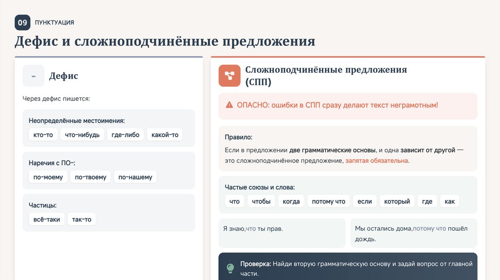Click the slide title Дефис и сложноподчинённые предложения
The image size is (500, 280).
[165, 41]
